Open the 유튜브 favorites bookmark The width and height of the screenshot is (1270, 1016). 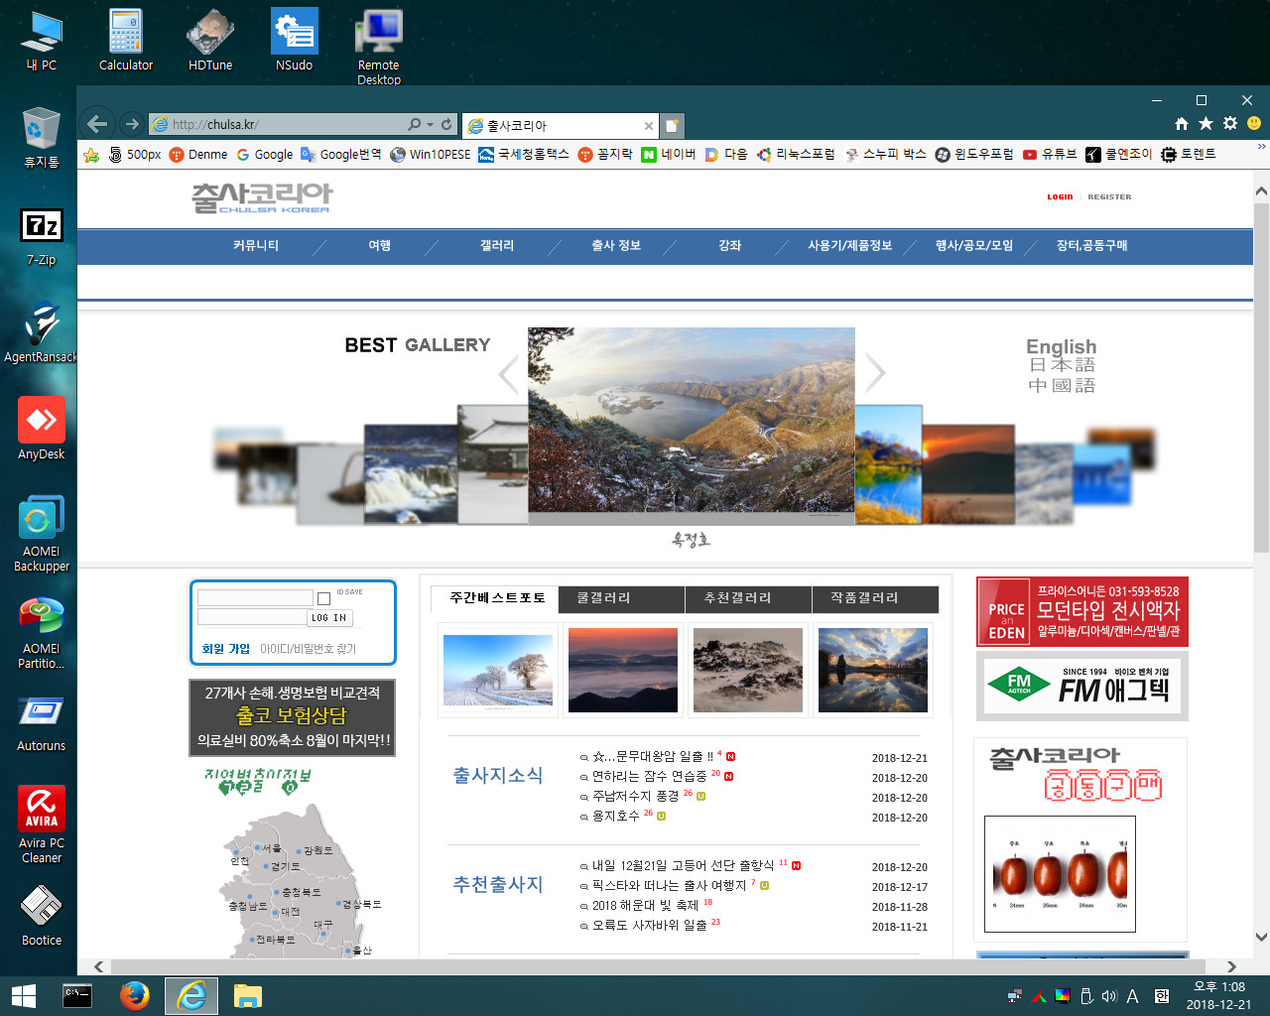1050,155
